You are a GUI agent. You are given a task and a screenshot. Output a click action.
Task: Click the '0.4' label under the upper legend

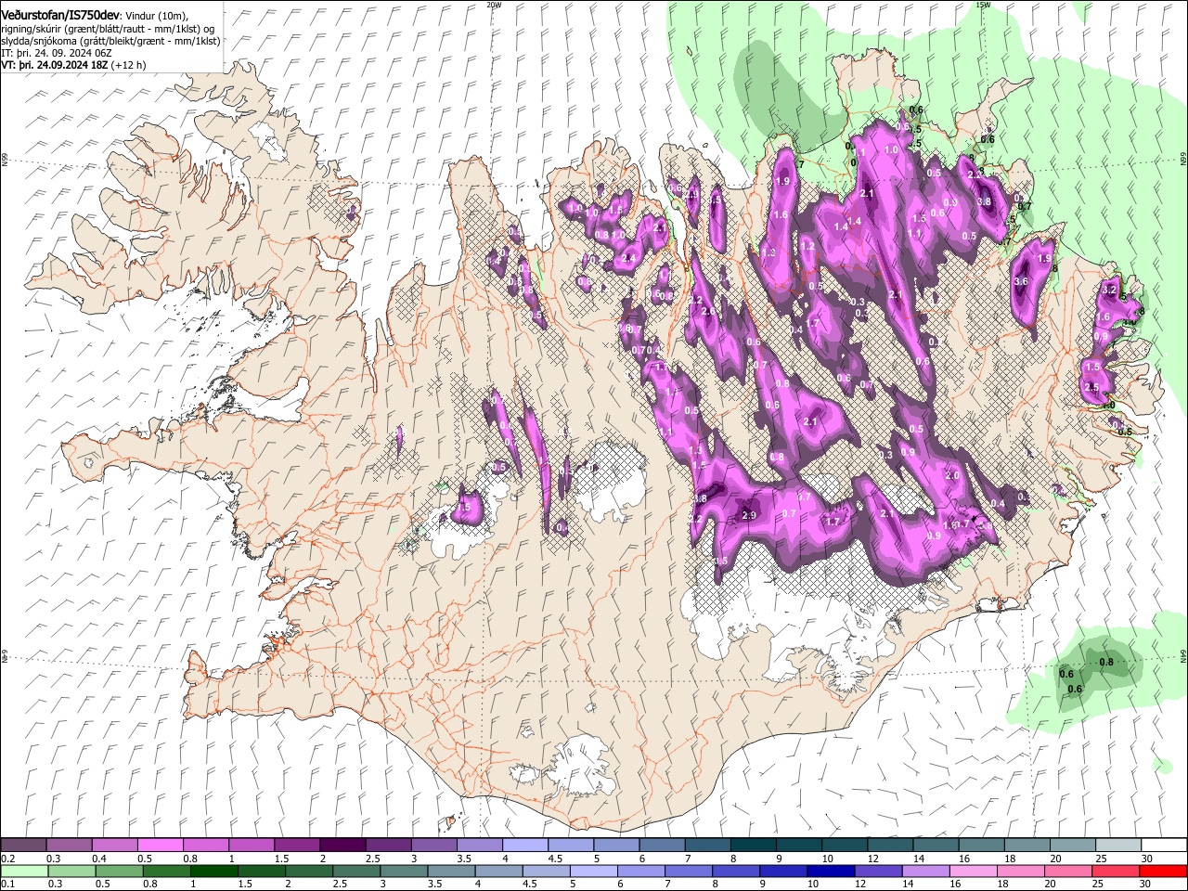pos(99,859)
